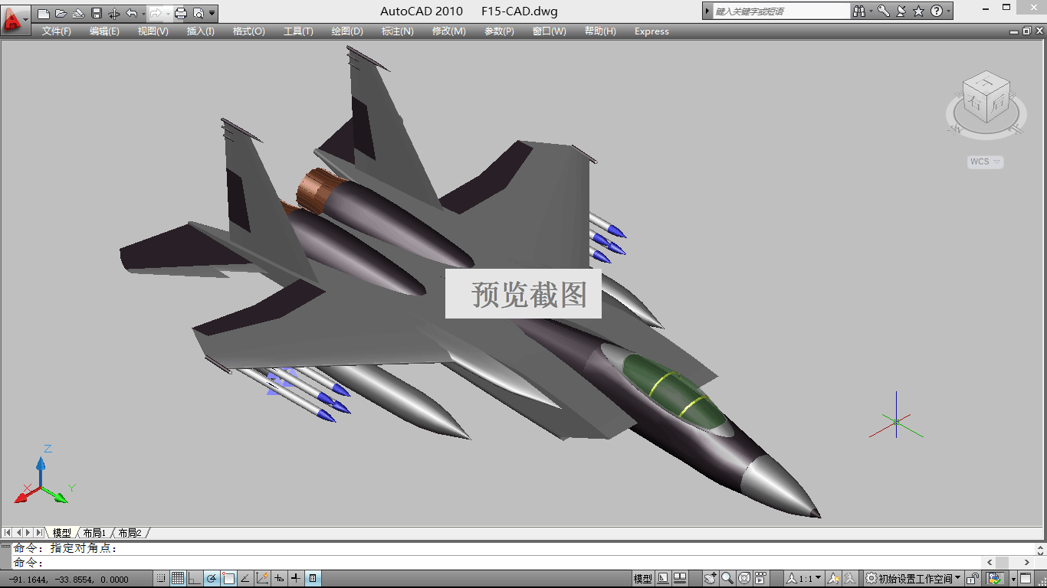Open the 参数(P) menu
This screenshot has height=588, width=1047.
(x=499, y=31)
